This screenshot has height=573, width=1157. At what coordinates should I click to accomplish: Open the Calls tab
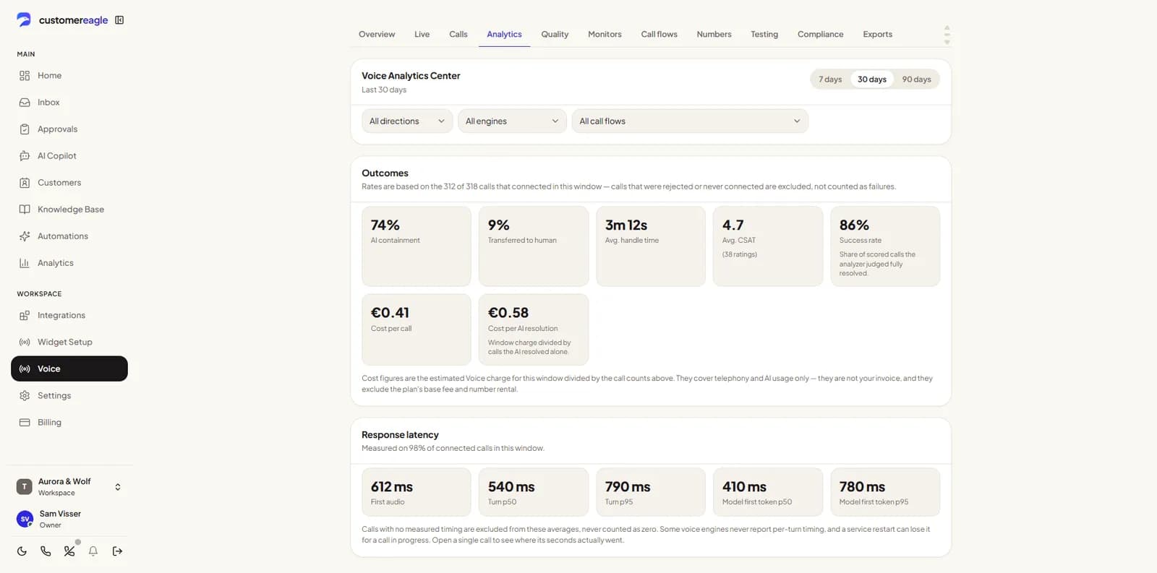point(458,34)
